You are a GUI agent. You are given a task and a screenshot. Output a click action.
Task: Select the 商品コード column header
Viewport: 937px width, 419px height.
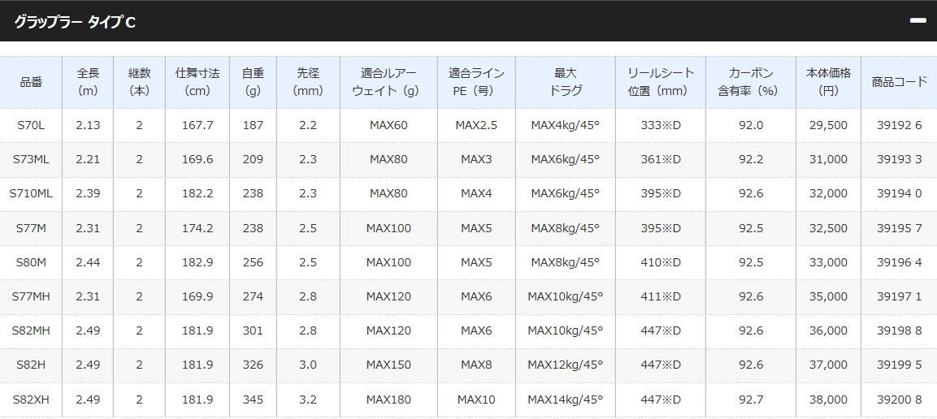[899, 82]
